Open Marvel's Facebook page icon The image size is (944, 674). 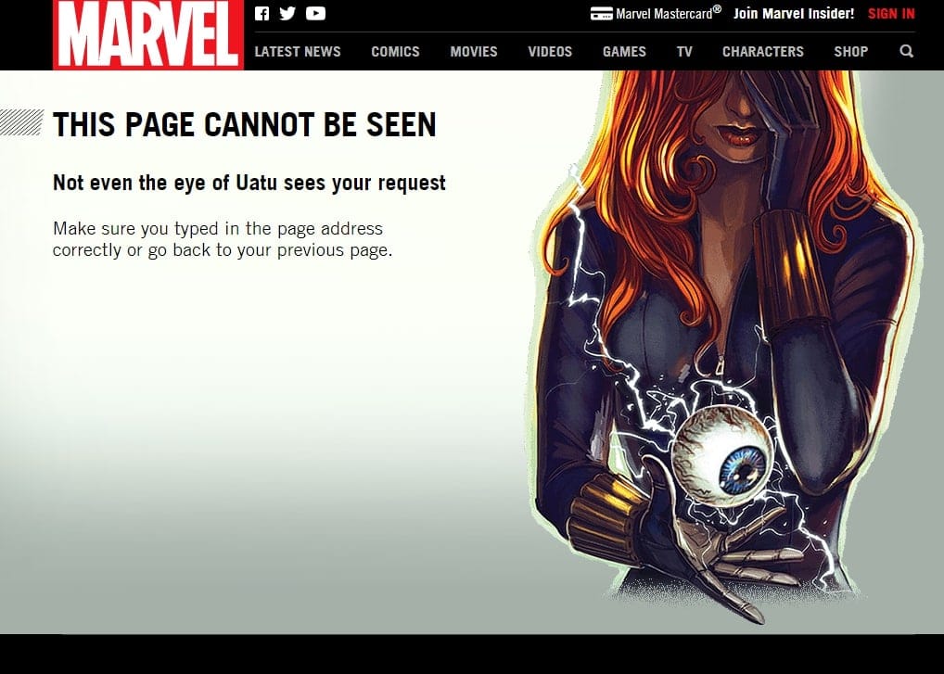[x=262, y=14]
